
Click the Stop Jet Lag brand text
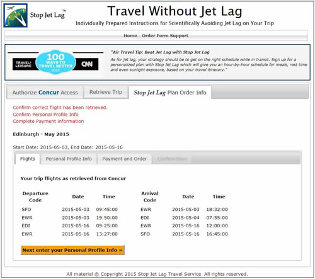point(48,14)
